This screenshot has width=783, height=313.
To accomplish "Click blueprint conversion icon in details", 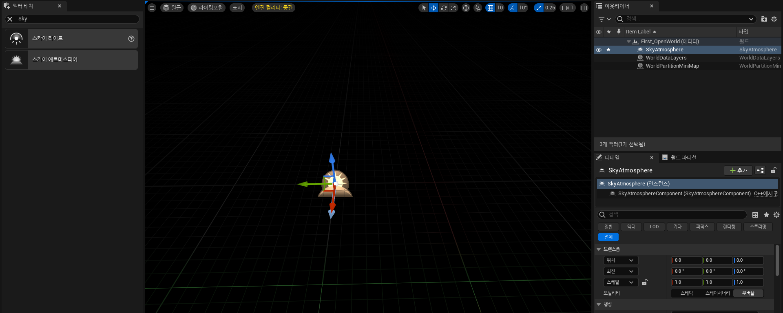I will 760,170.
